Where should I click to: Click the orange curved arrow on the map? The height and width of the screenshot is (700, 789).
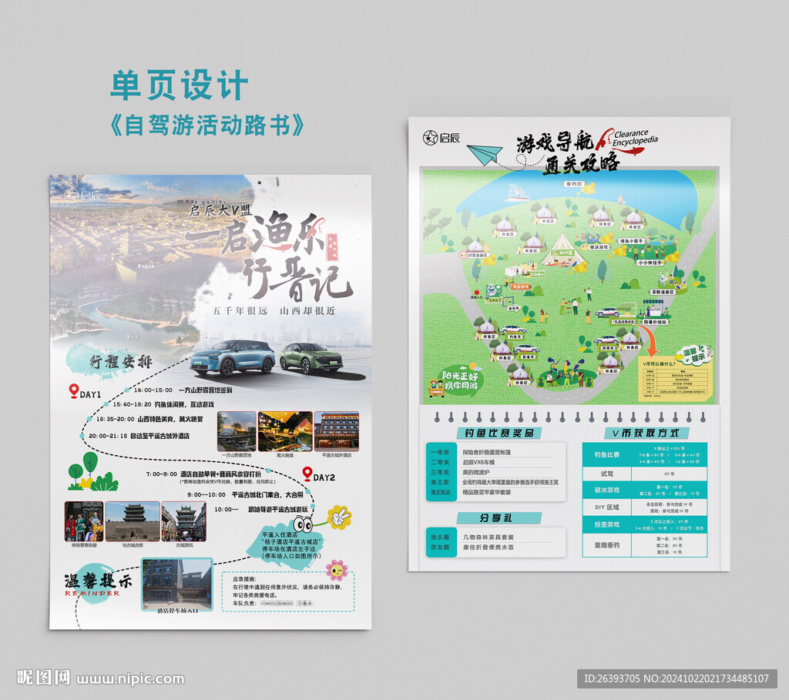tap(649, 340)
